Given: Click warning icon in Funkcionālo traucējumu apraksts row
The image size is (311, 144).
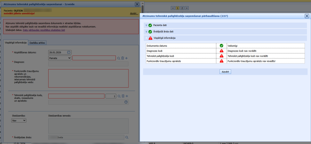Looking at the screenshot, I should (221, 61).
